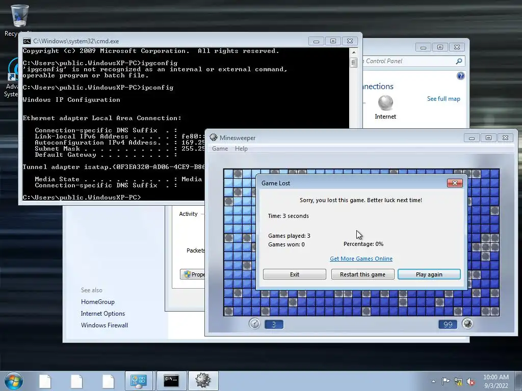Click the muted volume tray icon
The width and height of the screenshot is (522, 391).
471,381
